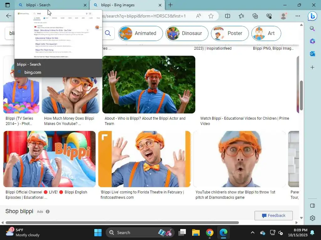
Task: Filter images by Dinosaur
Action: click(x=187, y=33)
